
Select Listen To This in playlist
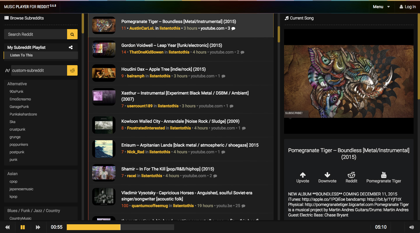tap(41, 55)
